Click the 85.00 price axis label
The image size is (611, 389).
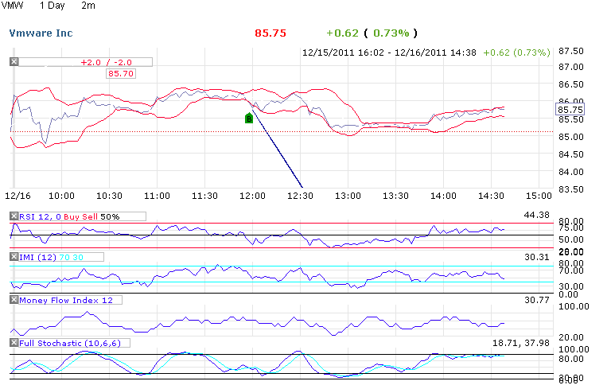pos(571,137)
